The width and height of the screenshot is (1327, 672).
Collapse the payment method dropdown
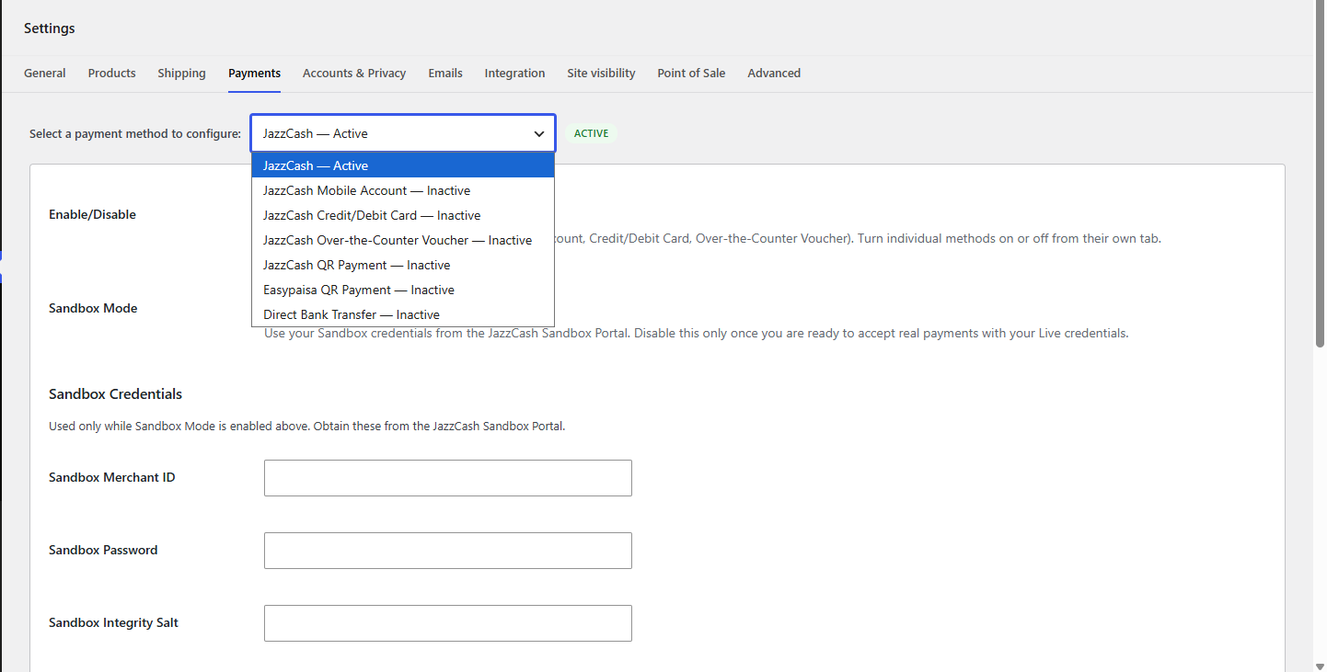[403, 133]
